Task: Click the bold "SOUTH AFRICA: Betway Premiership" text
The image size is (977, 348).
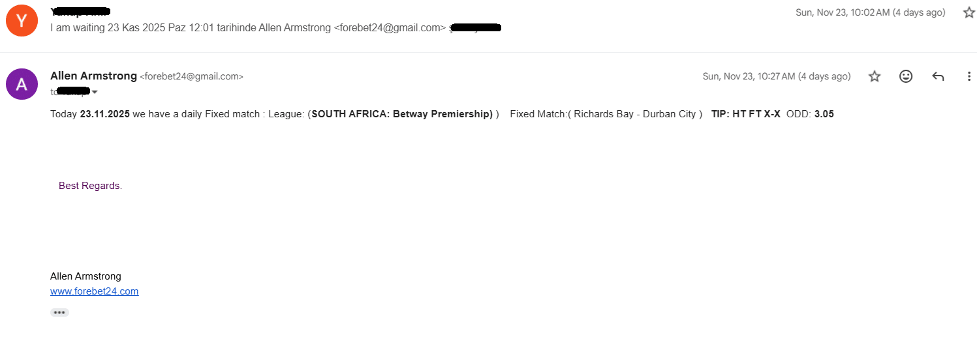Action: pyautogui.click(x=401, y=114)
